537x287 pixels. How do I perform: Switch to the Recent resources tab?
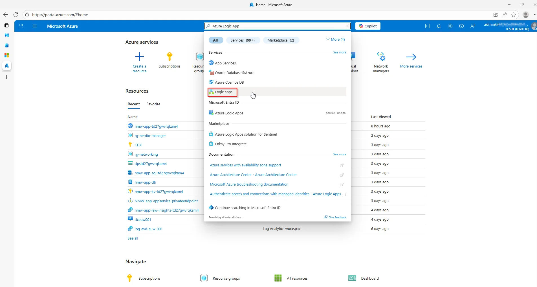(x=134, y=104)
